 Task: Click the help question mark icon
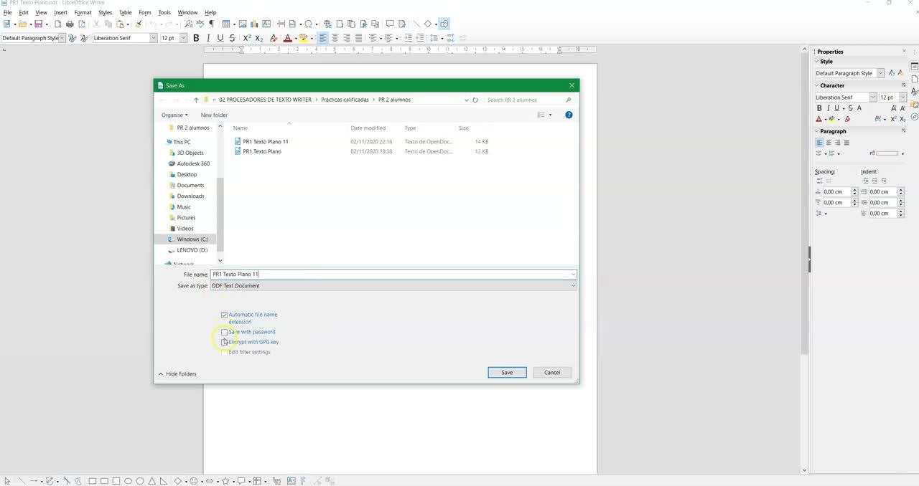(x=569, y=115)
